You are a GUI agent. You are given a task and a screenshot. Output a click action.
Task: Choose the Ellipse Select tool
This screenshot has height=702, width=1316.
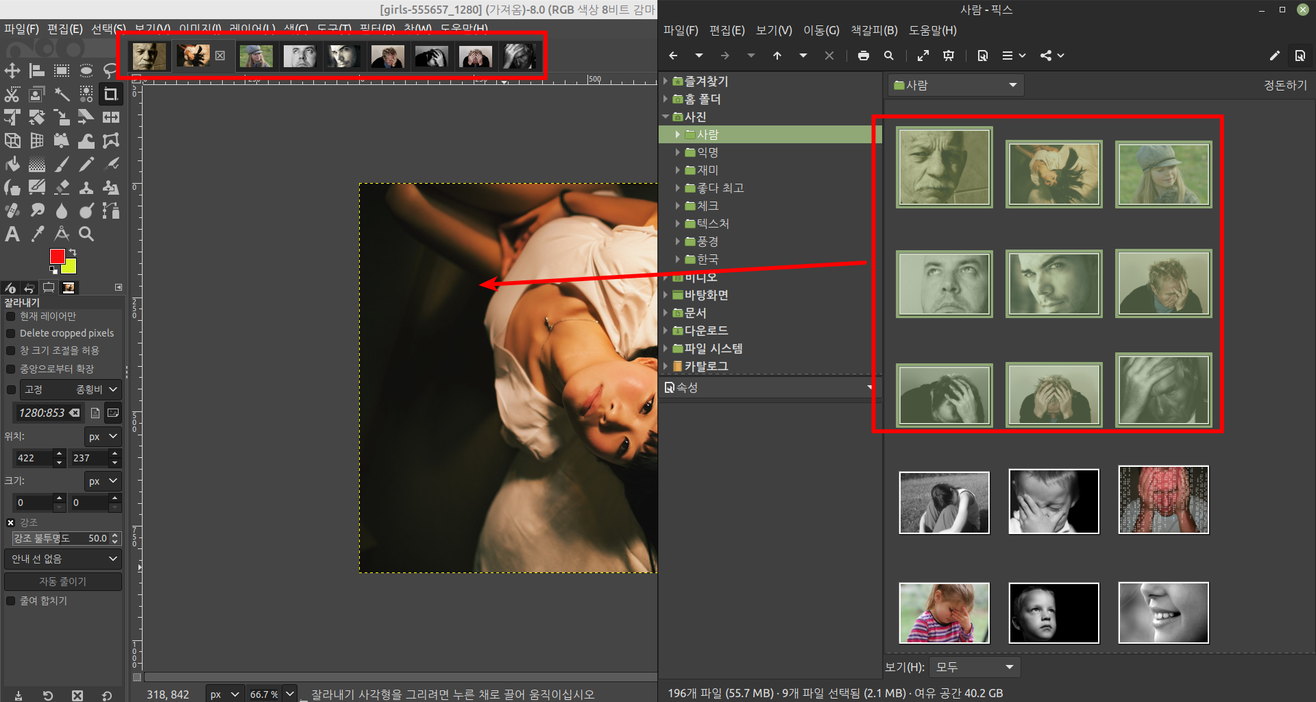(x=86, y=71)
